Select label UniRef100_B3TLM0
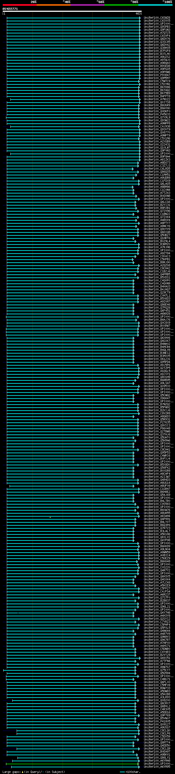The height and width of the screenshot is (774, 175). click(157, 54)
